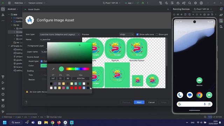Click Sync Project with Gradle elephant icon
This screenshot has height=126, width=224.
click(x=184, y=3)
